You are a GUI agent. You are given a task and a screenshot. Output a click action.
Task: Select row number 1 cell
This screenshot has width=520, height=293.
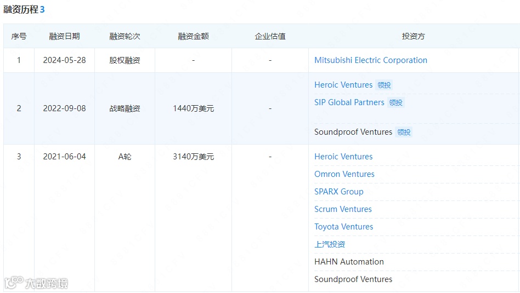(19, 60)
